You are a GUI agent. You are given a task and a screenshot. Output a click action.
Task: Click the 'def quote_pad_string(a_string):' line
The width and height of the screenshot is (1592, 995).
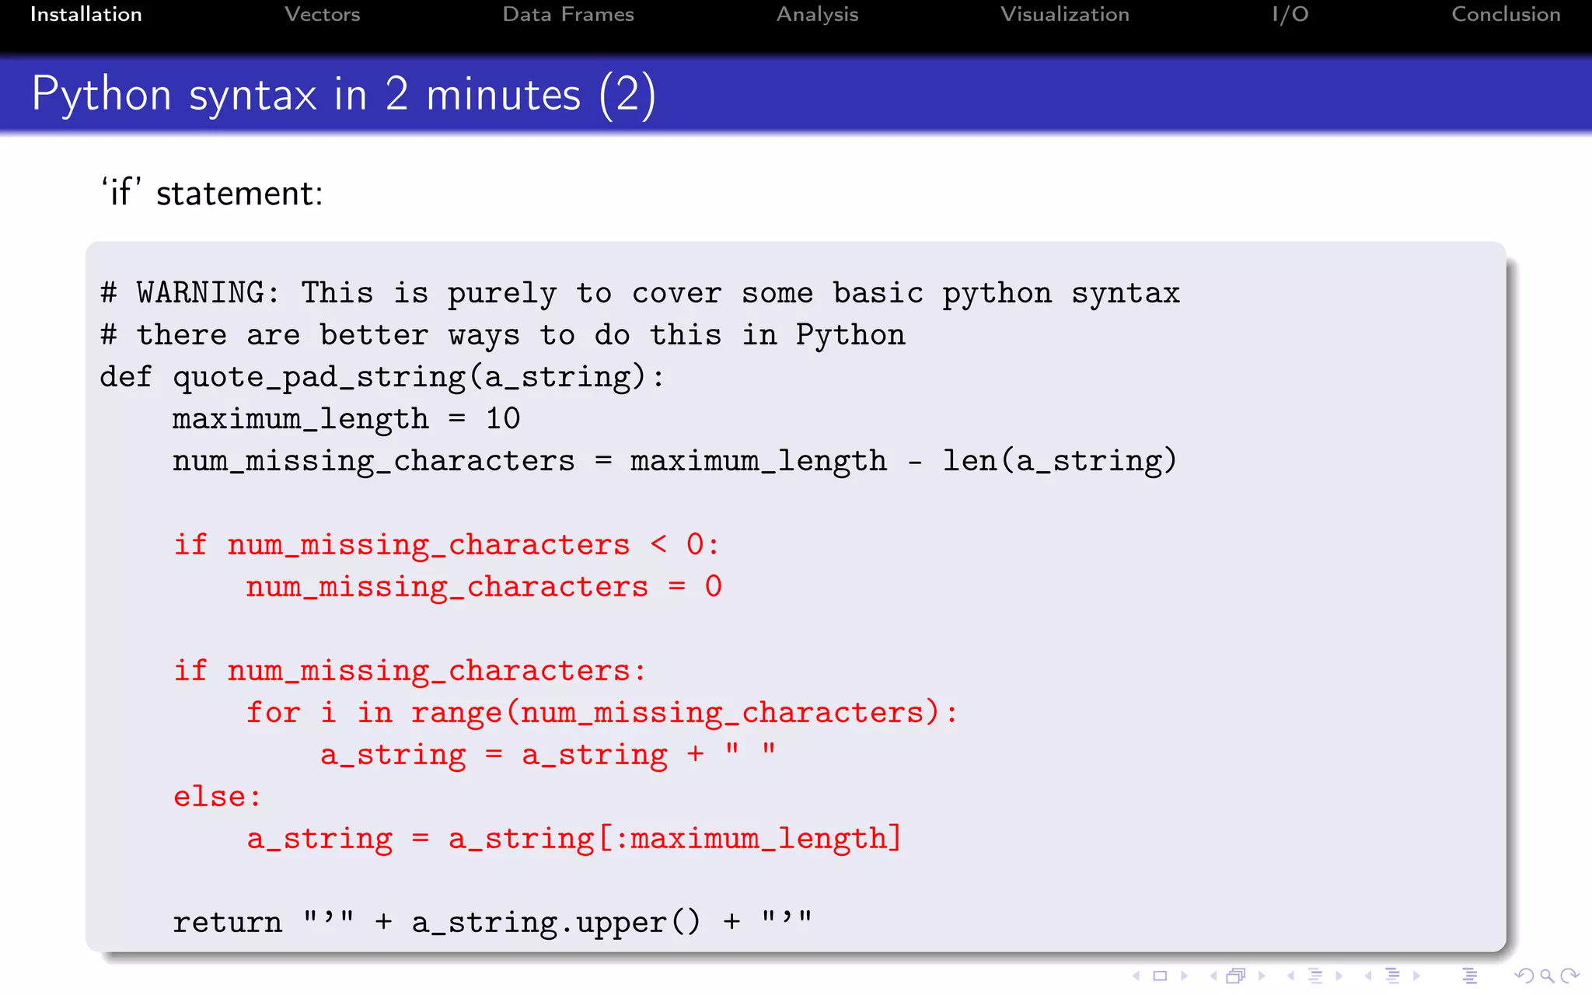(x=382, y=377)
